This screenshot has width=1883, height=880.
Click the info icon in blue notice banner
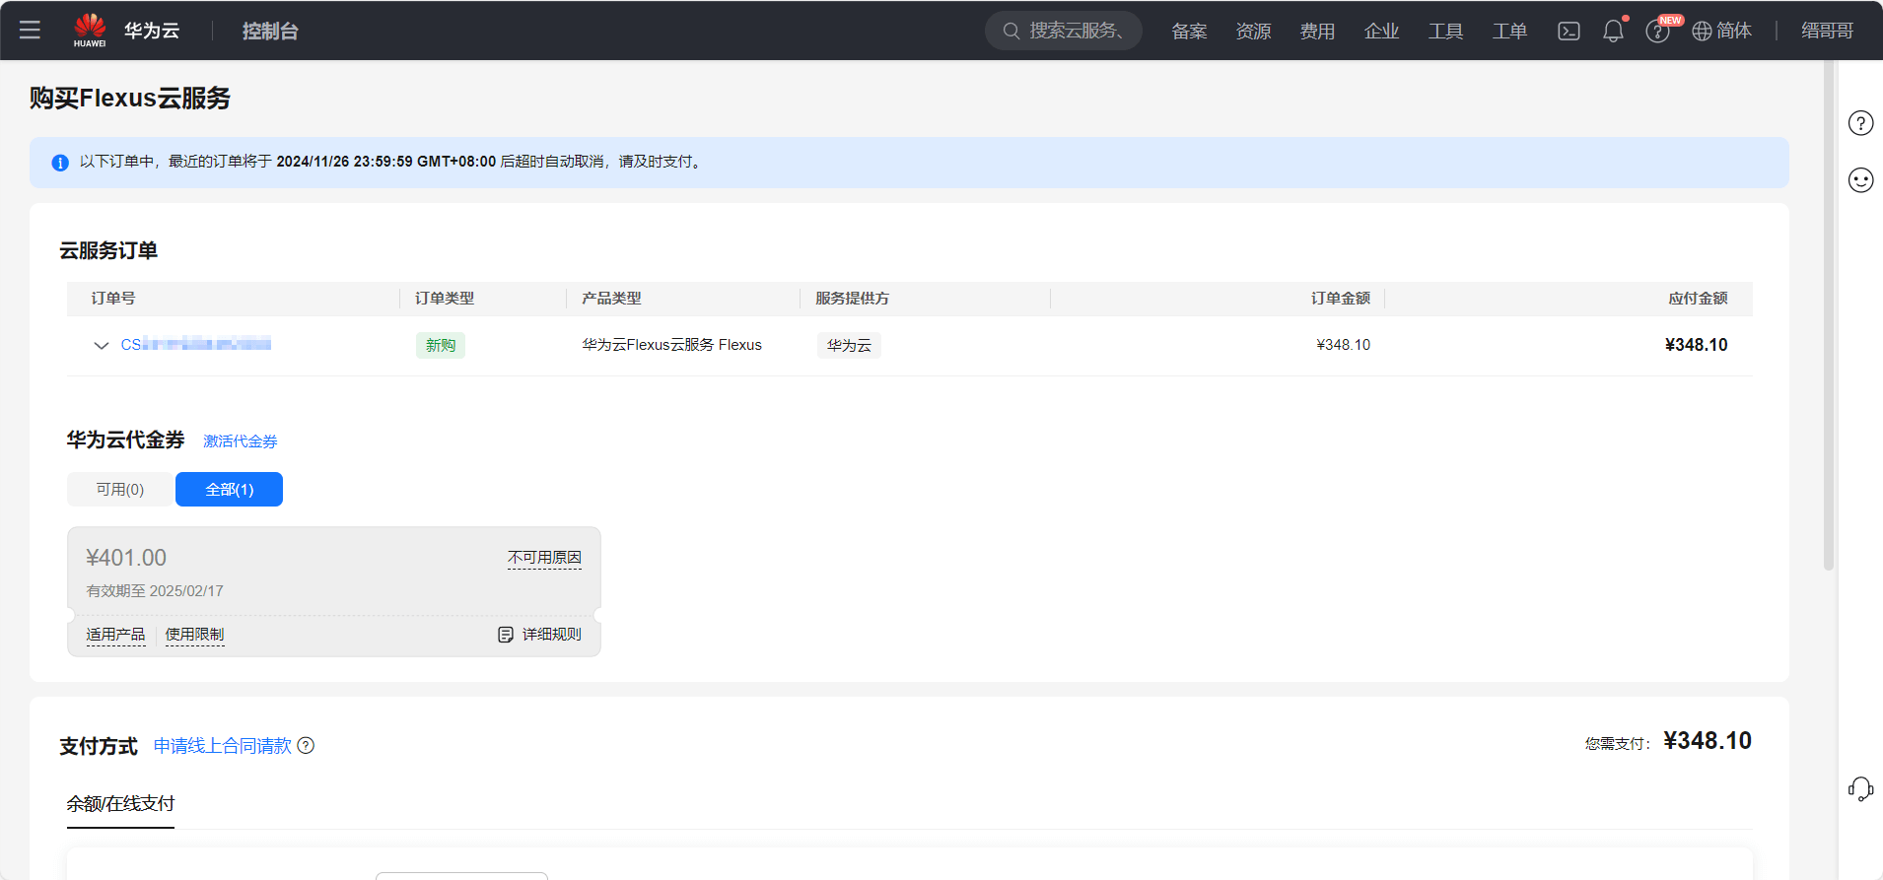tap(60, 163)
